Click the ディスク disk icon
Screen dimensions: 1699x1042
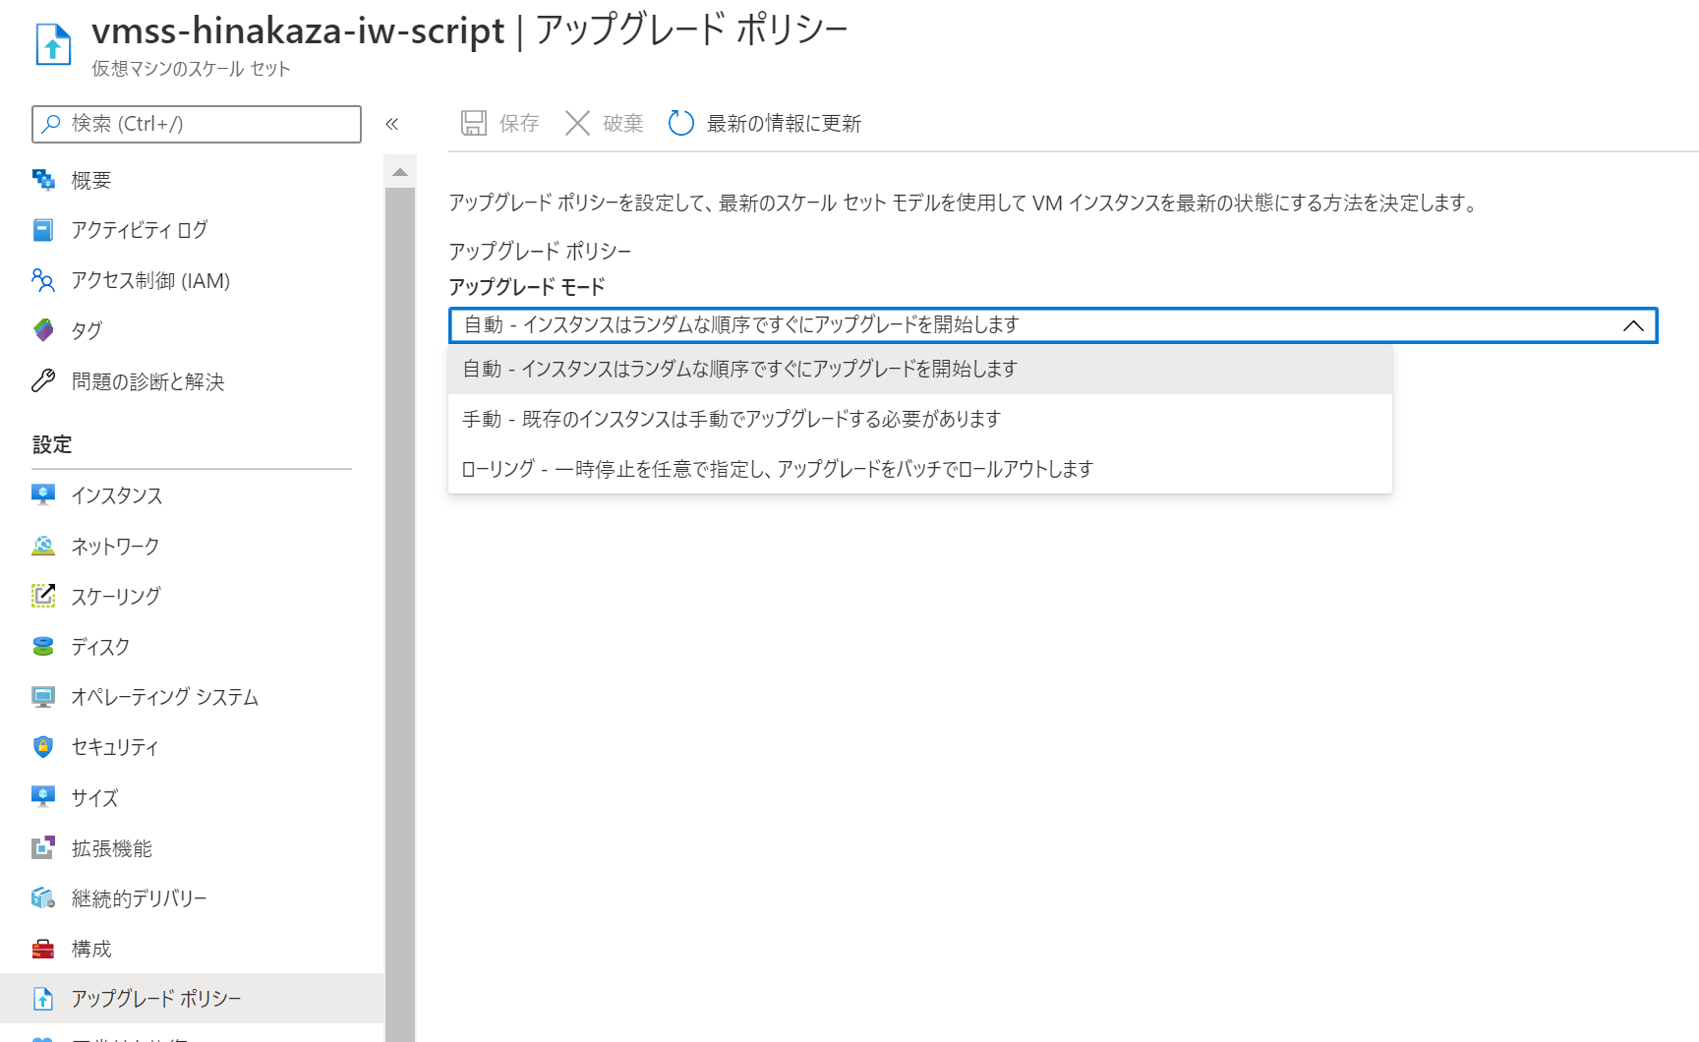pyautogui.click(x=43, y=646)
